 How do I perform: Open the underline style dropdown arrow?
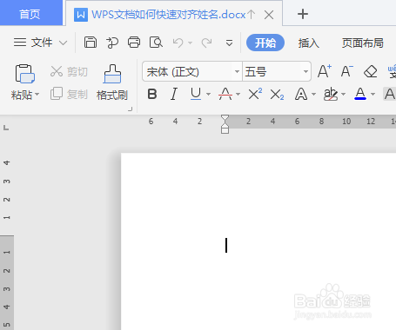pos(208,95)
